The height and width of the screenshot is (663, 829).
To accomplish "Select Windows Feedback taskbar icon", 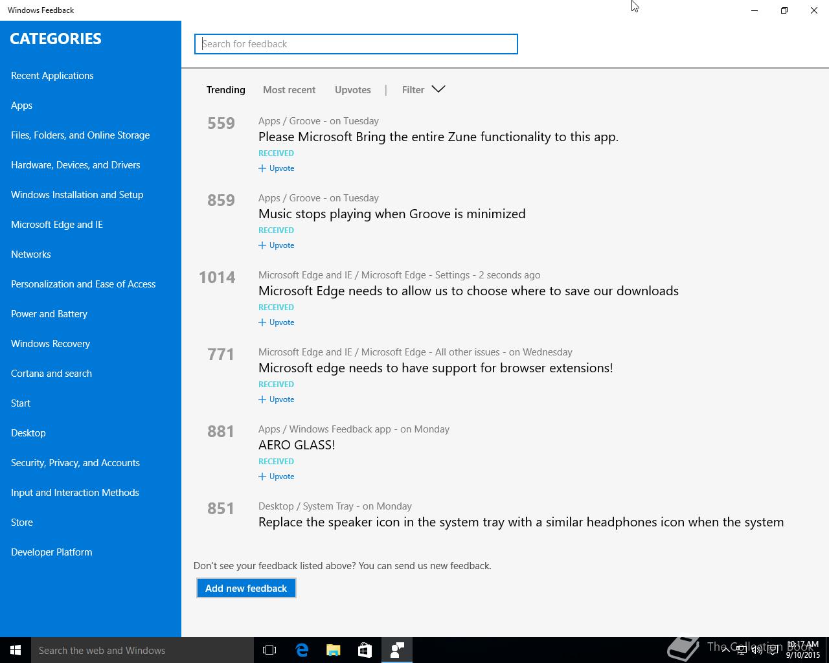I will tap(397, 650).
